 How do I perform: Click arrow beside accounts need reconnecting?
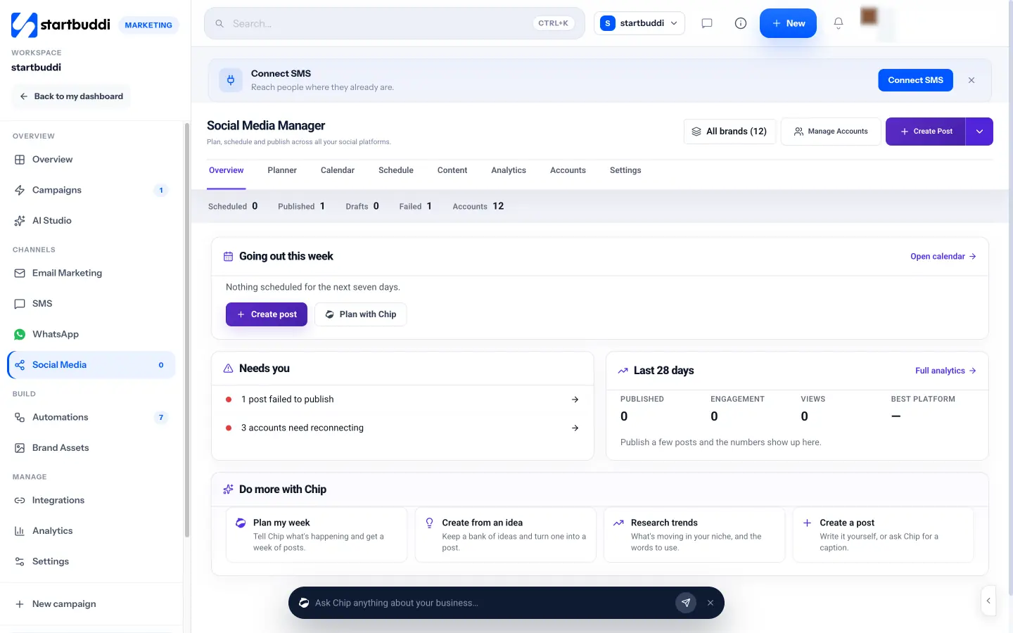point(575,428)
